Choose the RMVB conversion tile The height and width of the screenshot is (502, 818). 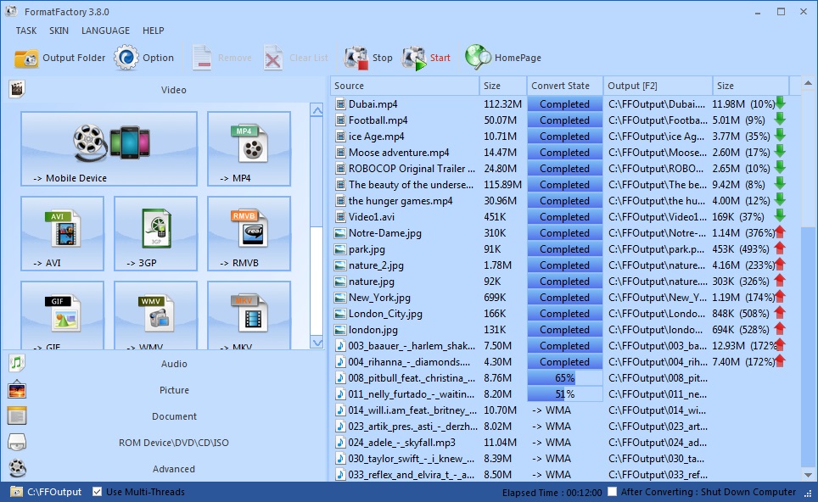coord(249,233)
